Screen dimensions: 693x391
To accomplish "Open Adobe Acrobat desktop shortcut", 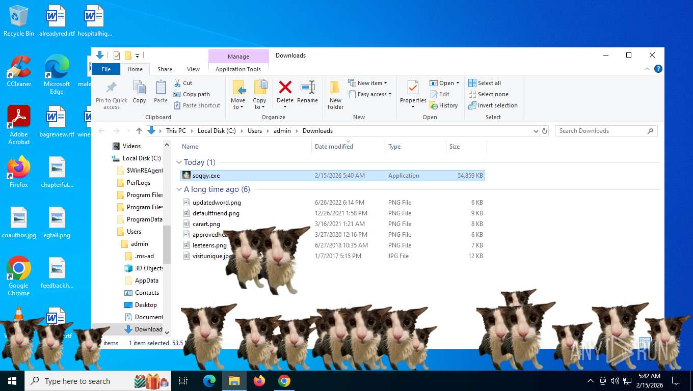I will click(19, 125).
